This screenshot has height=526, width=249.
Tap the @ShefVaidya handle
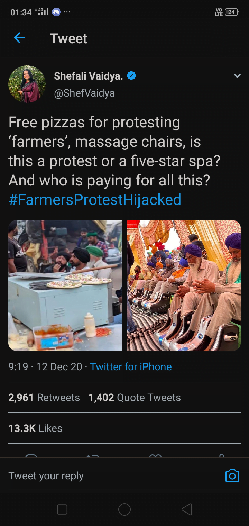point(84,93)
